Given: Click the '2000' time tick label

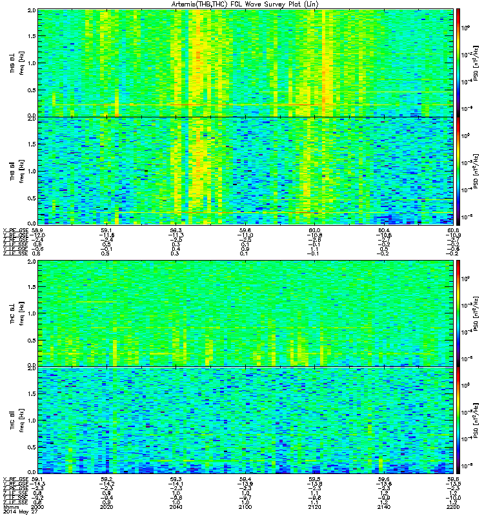Looking at the screenshot, I should click(x=37, y=507).
